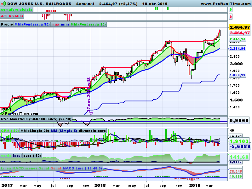Click the CPM ( 52) indicator label

point(10,131)
